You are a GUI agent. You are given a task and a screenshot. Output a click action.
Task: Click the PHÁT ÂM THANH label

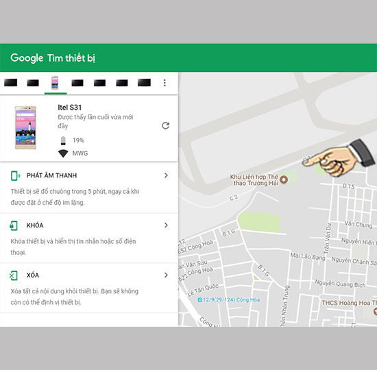(x=51, y=175)
